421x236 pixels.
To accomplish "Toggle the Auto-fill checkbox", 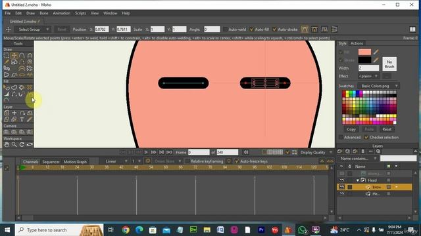I will tap(251, 29).
